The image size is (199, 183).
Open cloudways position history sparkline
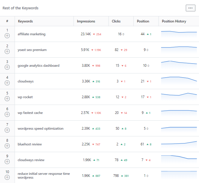click(179, 81)
